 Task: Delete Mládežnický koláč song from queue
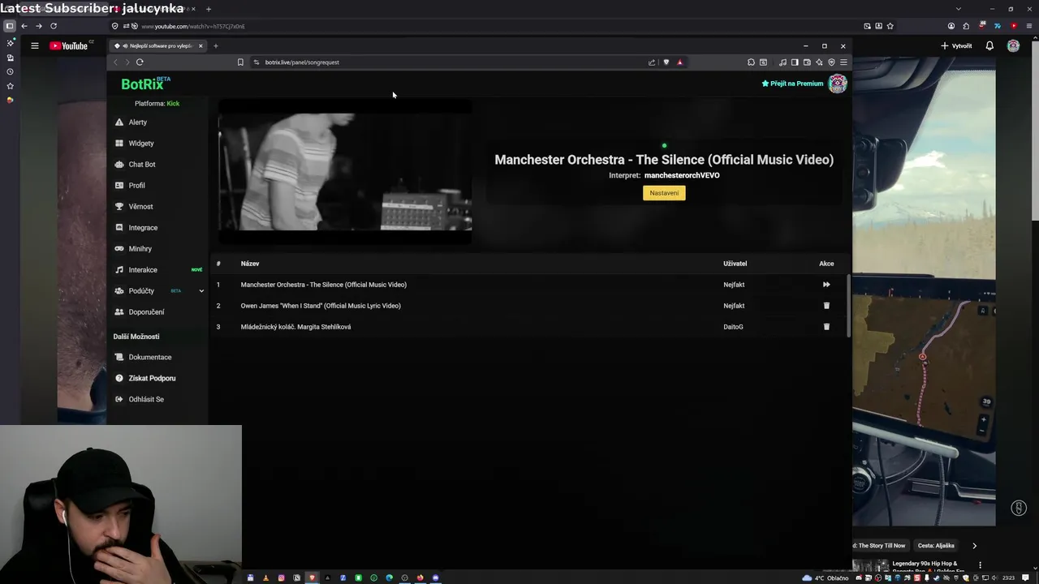(826, 327)
